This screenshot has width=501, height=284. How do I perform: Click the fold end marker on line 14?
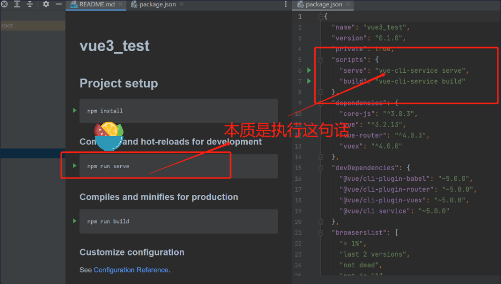tap(321, 157)
